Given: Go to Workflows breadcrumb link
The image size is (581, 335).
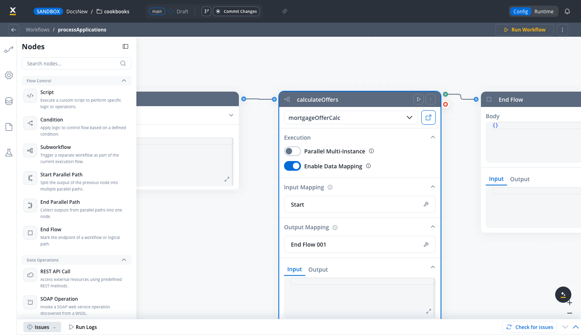Looking at the screenshot, I should click(x=38, y=29).
